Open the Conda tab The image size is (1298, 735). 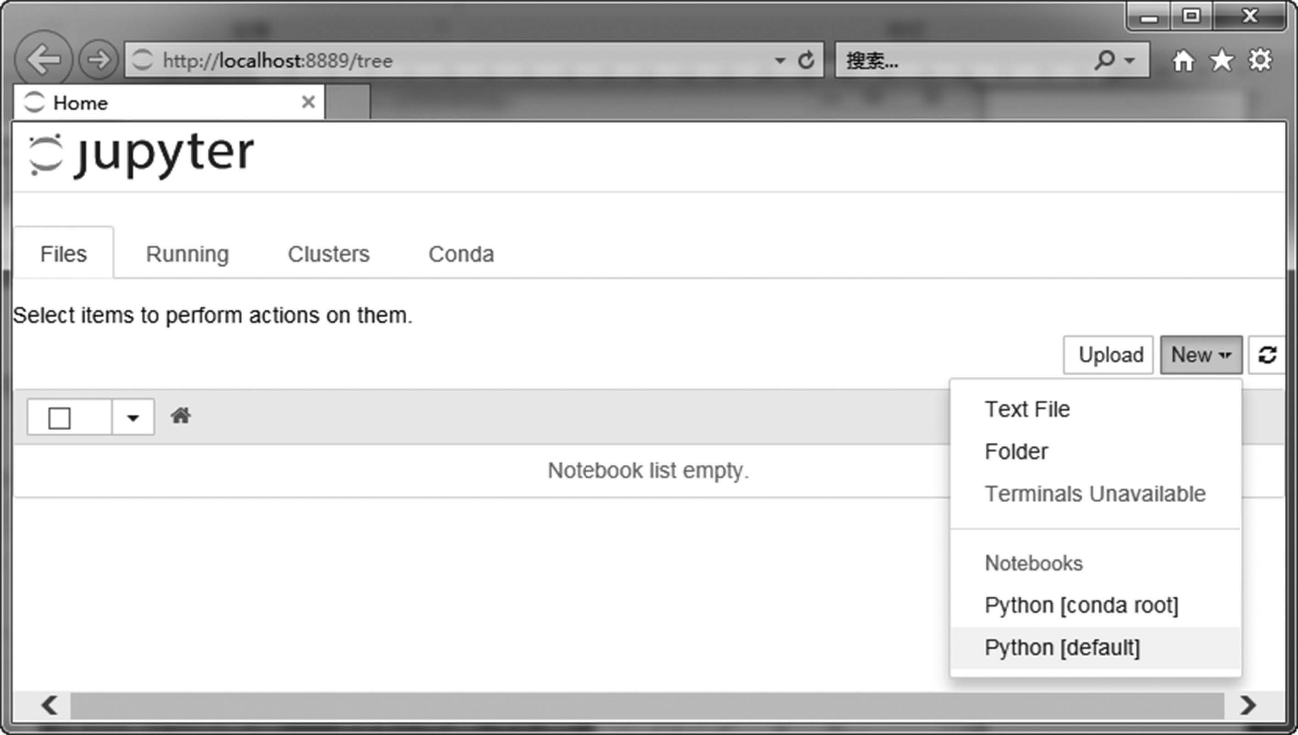point(461,254)
